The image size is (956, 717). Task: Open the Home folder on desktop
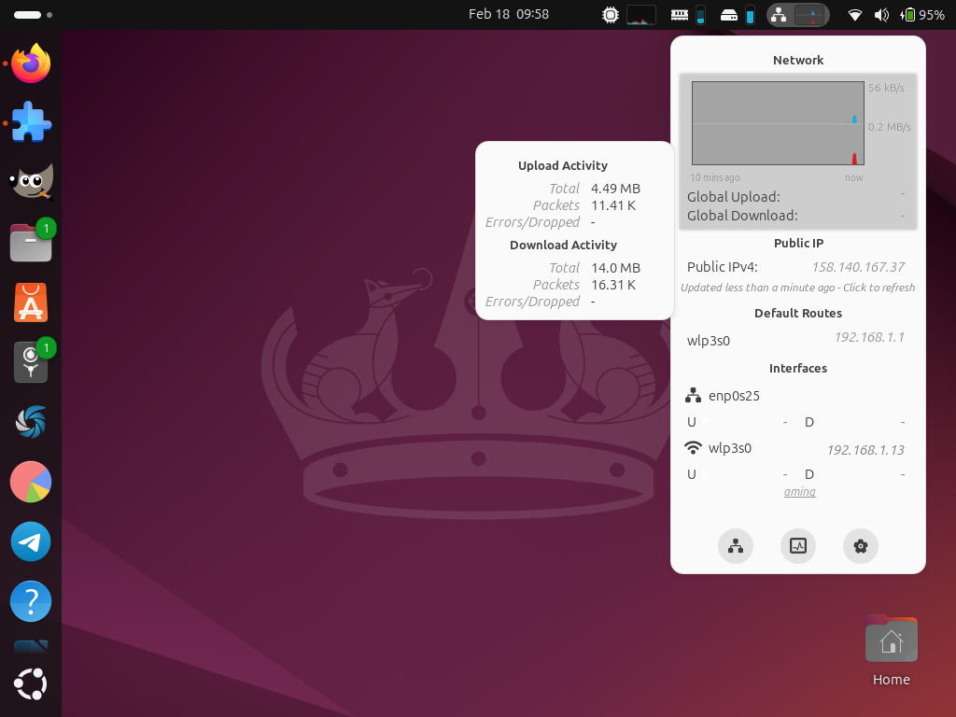[891, 651]
